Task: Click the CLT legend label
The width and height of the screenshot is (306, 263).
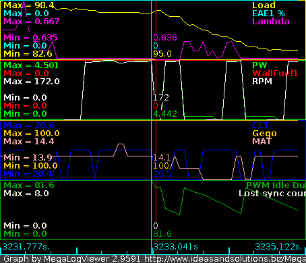Action: click(x=260, y=125)
